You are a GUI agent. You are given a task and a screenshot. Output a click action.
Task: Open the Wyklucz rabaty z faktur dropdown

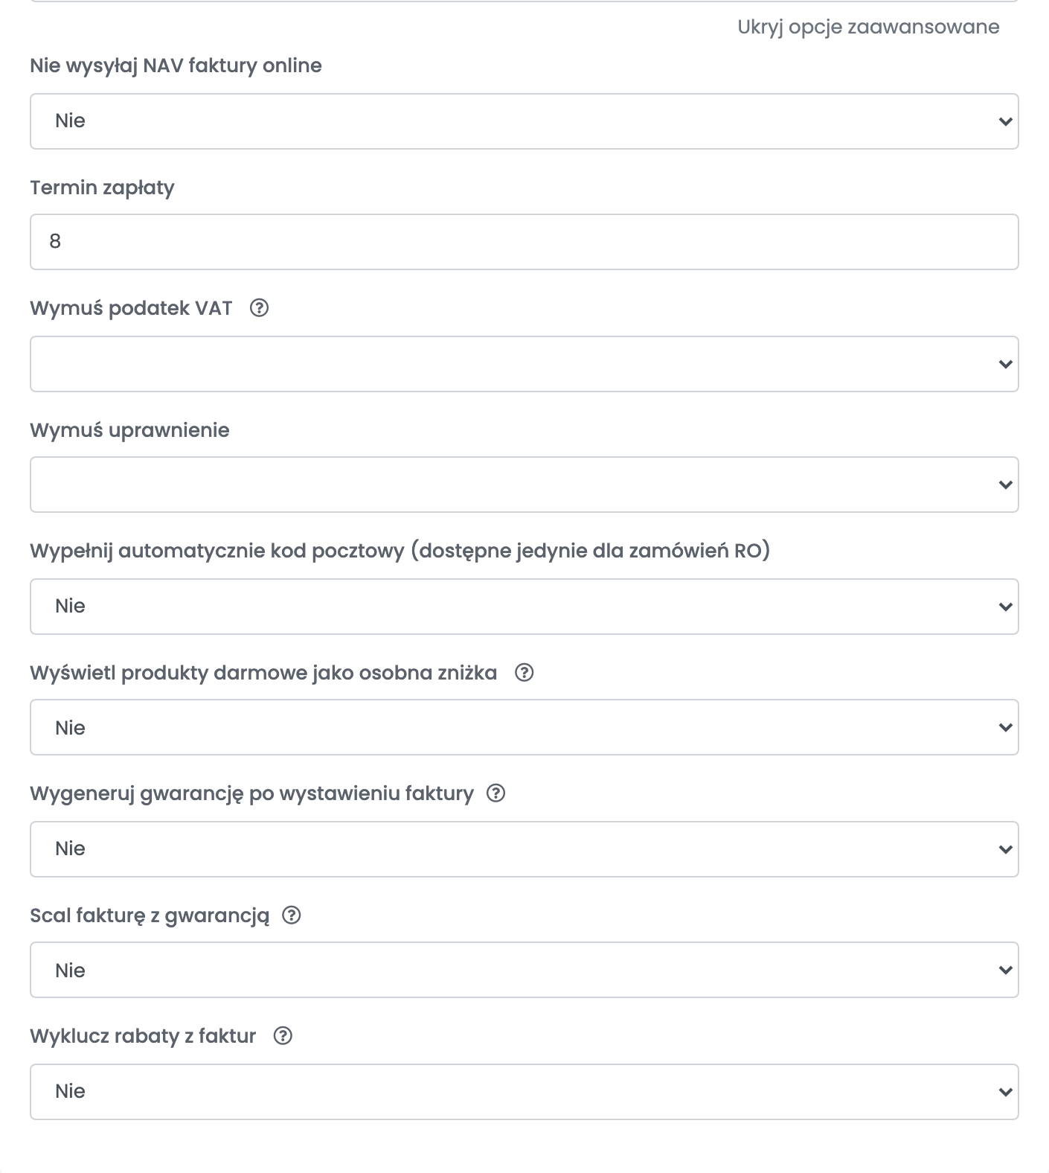[x=524, y=1092]
